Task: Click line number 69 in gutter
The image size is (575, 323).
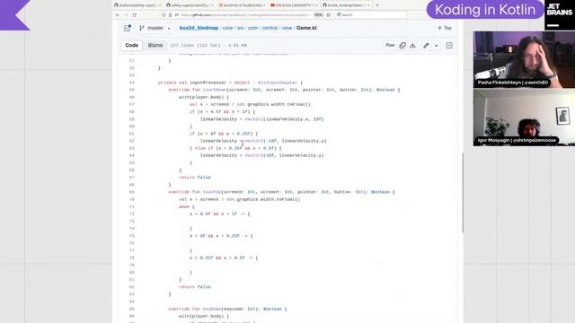Action: pyautogui.click(x=132, y=192)
